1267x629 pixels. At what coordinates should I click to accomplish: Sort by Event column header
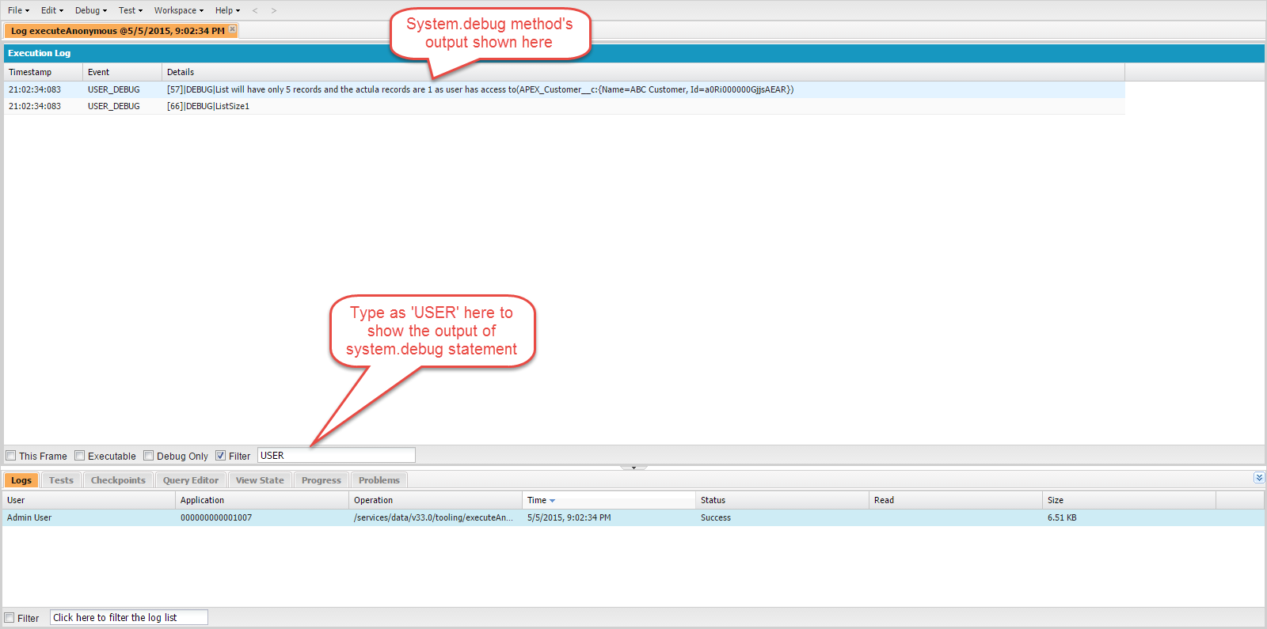(x=123, y=72)
